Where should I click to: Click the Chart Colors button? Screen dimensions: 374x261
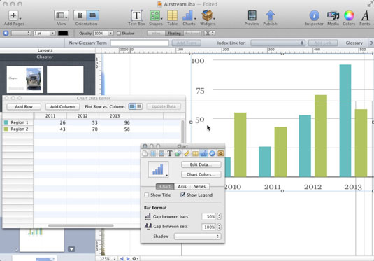point(201,174)
